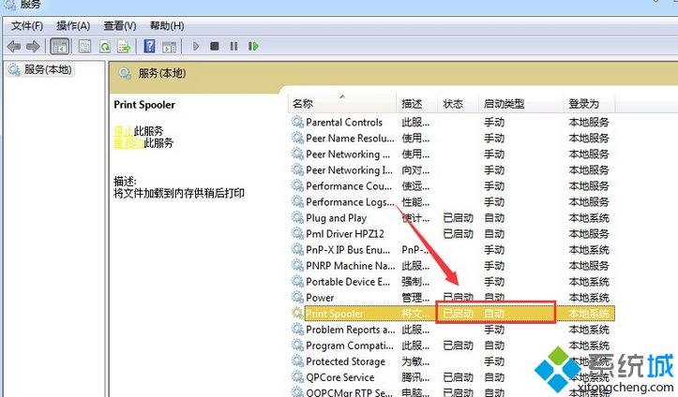This screenshot has height=397, width=678.
Task: Click the Pause Service toolbar icon
Action: pyautogui.click(x=234, y=46)
